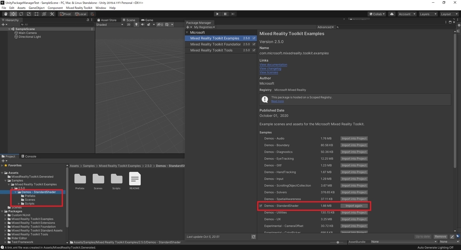
Task: Toggle scene grid visibility icon
Action: pos(167,25)
